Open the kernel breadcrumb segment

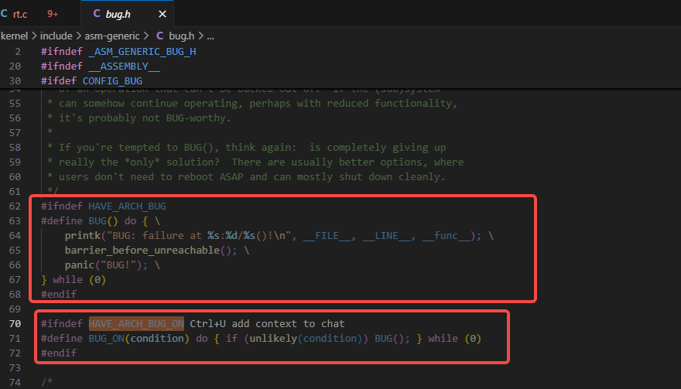(14, 36)
